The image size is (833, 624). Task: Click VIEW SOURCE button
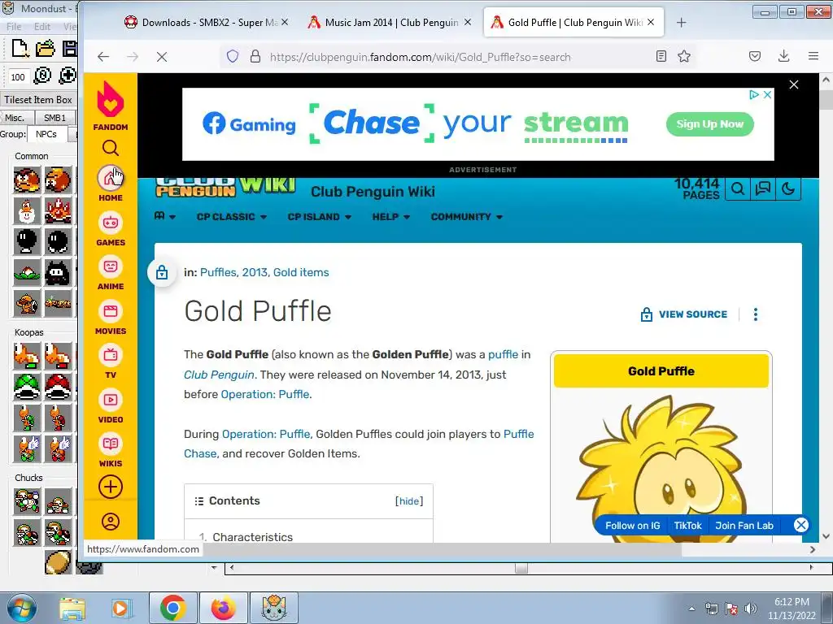click(x=683, y=314)
